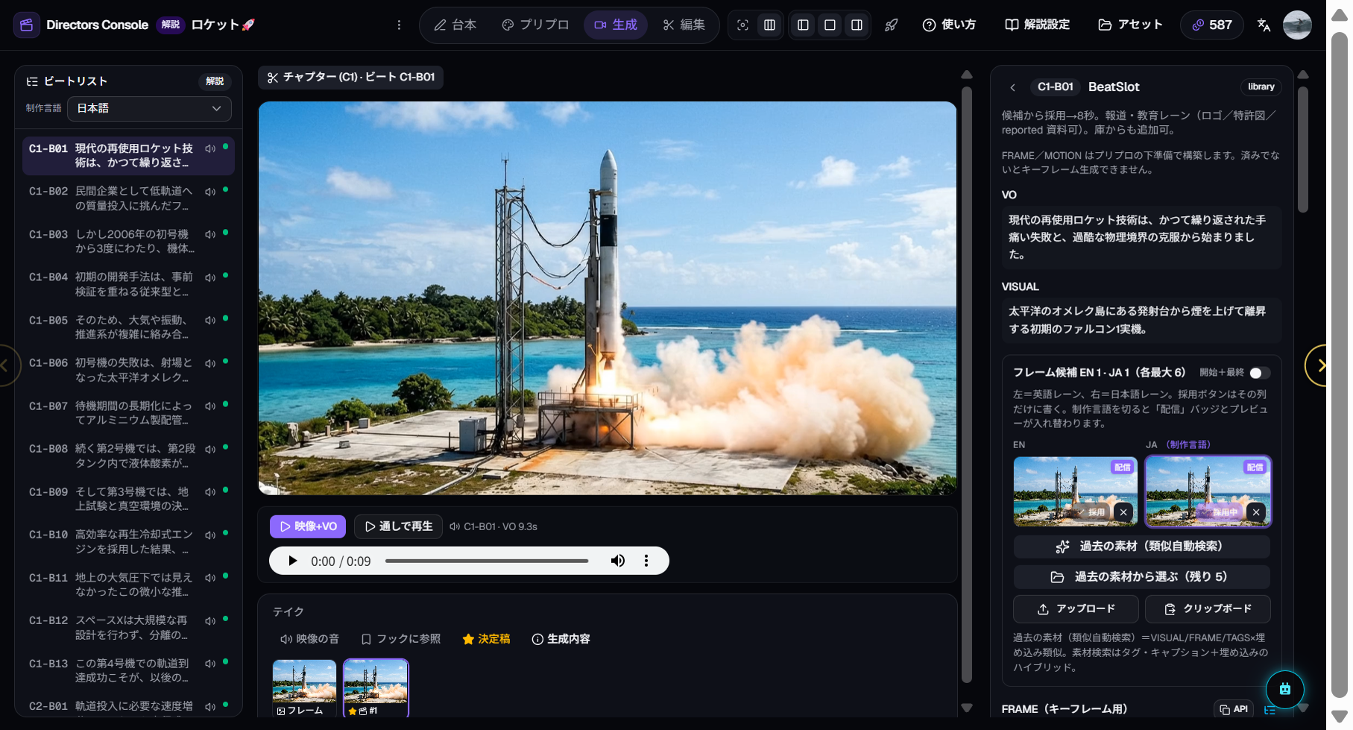Screen dimensions: 1353x730
Task: Expand the left edge panel arrow
Action: [6, 365]
